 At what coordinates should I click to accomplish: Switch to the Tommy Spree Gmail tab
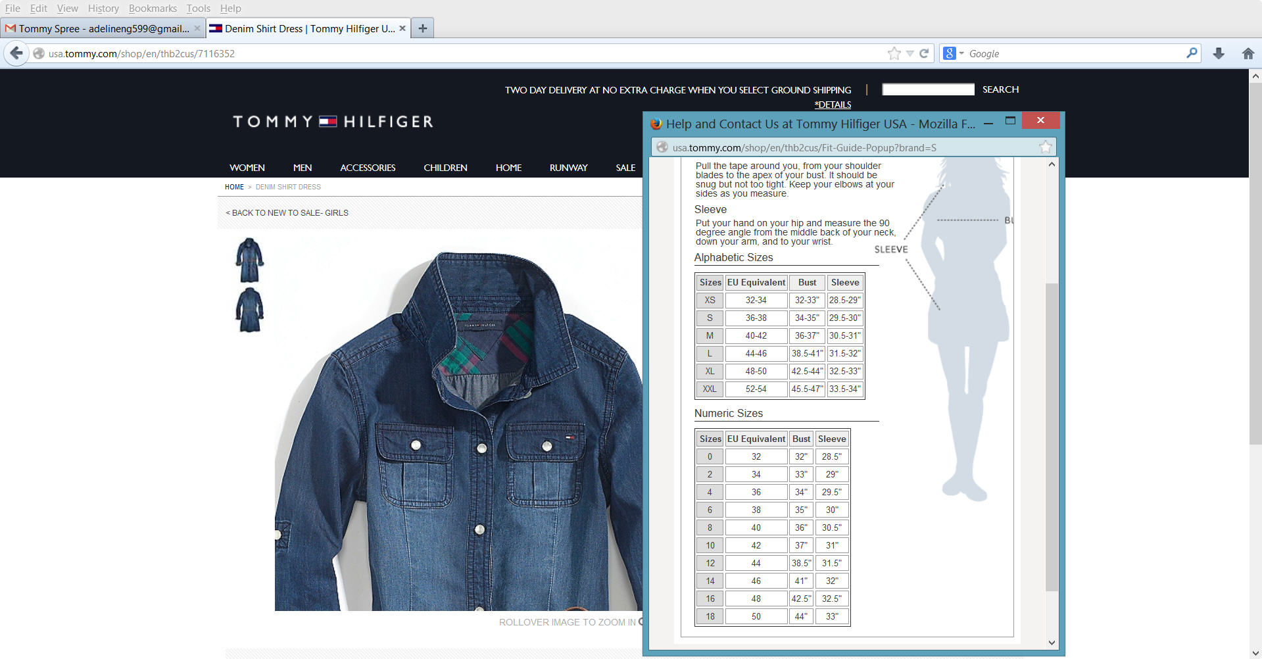coord(102,28)
